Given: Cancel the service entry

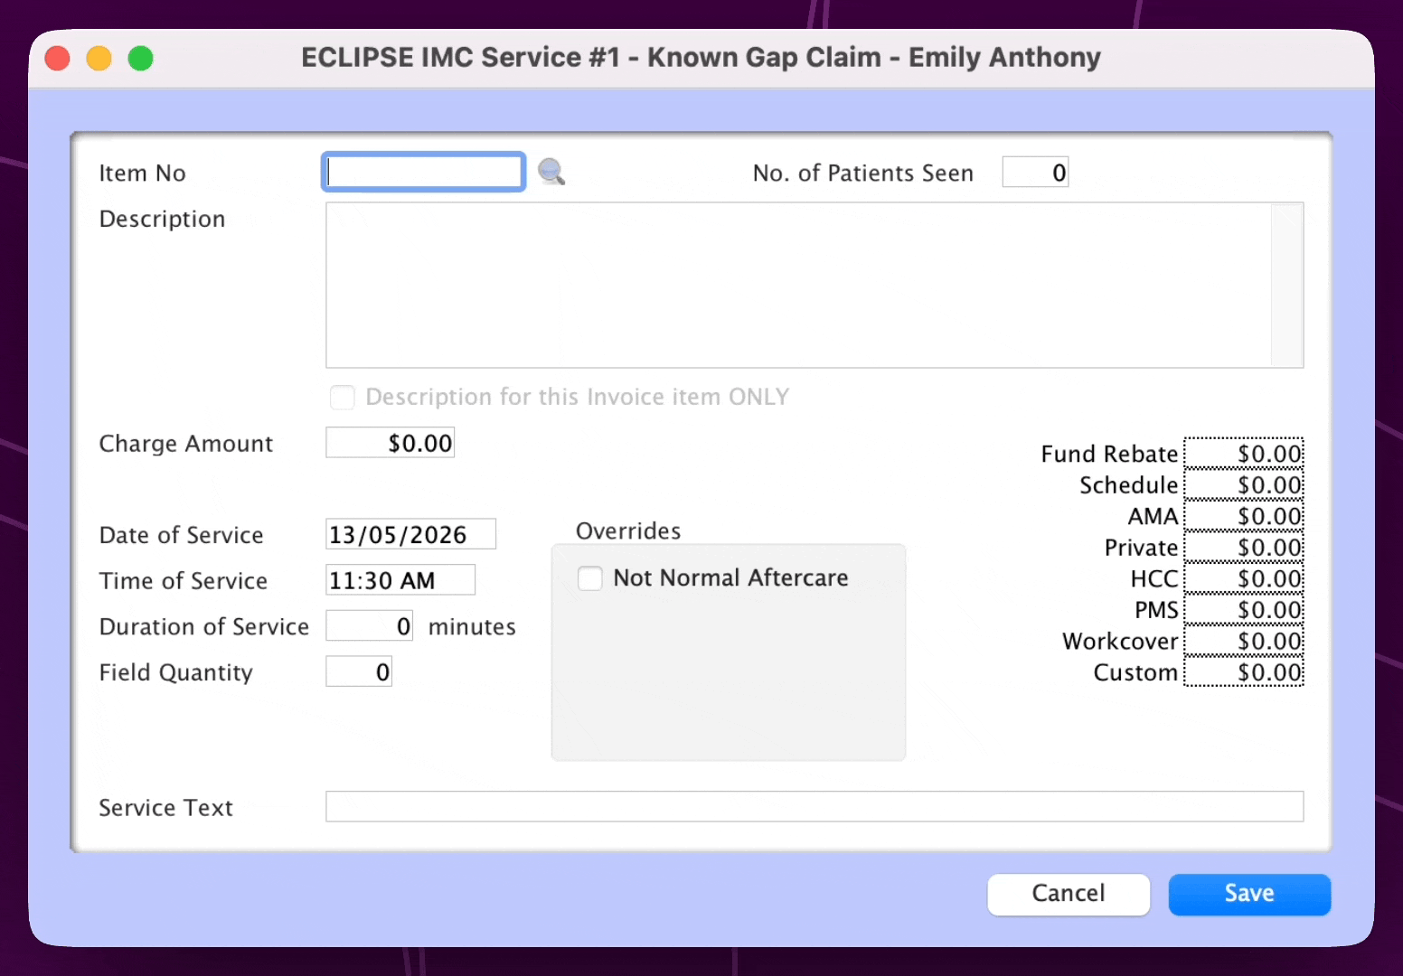Looking at the screenshot, I should tap(1069, 894).
